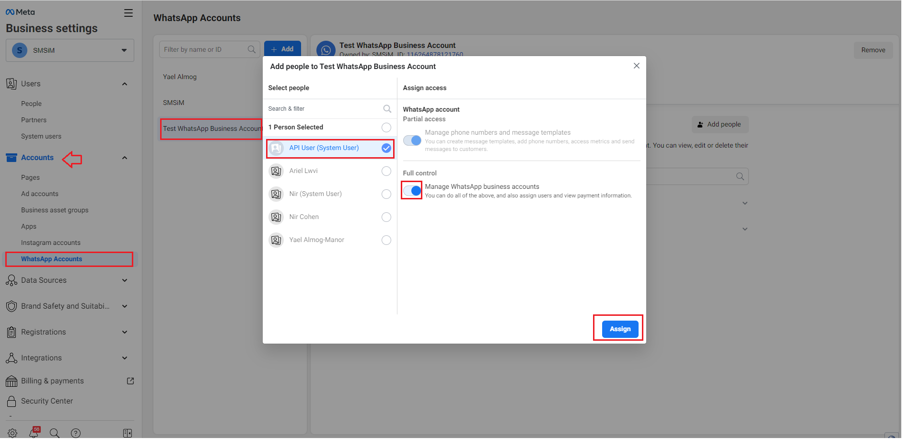Select Nir Cohen radio circle
Viewport: 908px width, 439px height.
pyautogui.click(x=386, y=217)
